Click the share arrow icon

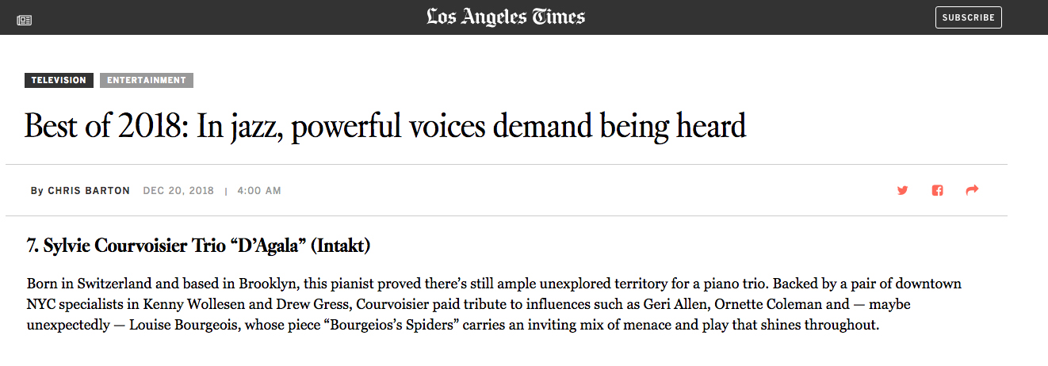point(973,190)
